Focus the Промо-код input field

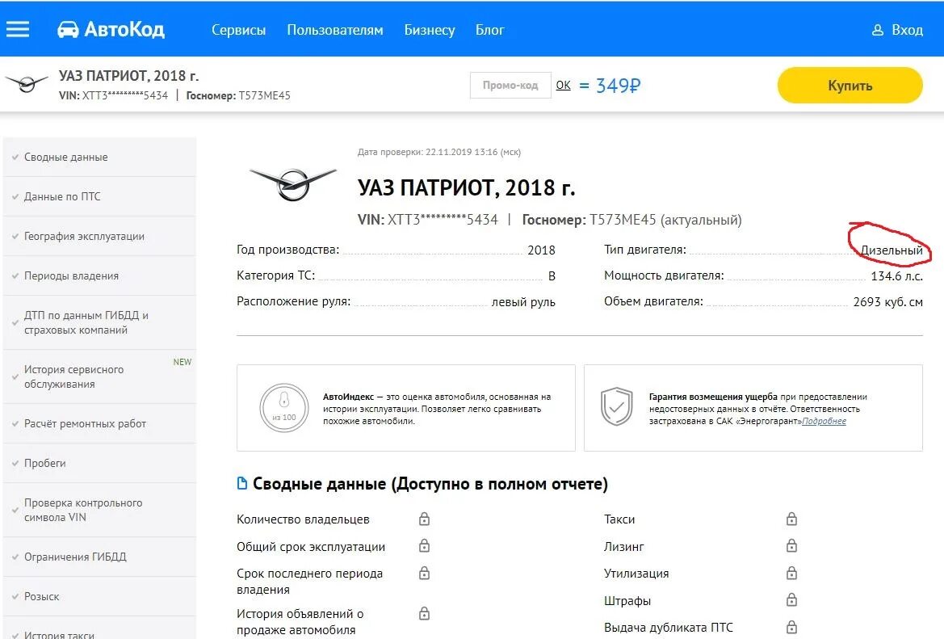[x=510, y=85]
